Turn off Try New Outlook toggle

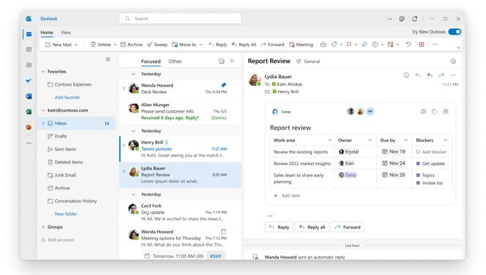454,32
